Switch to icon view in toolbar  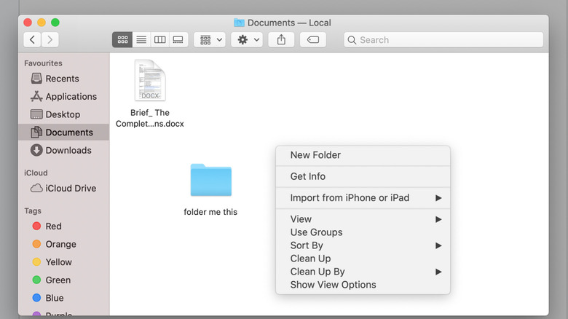point(122,39)
